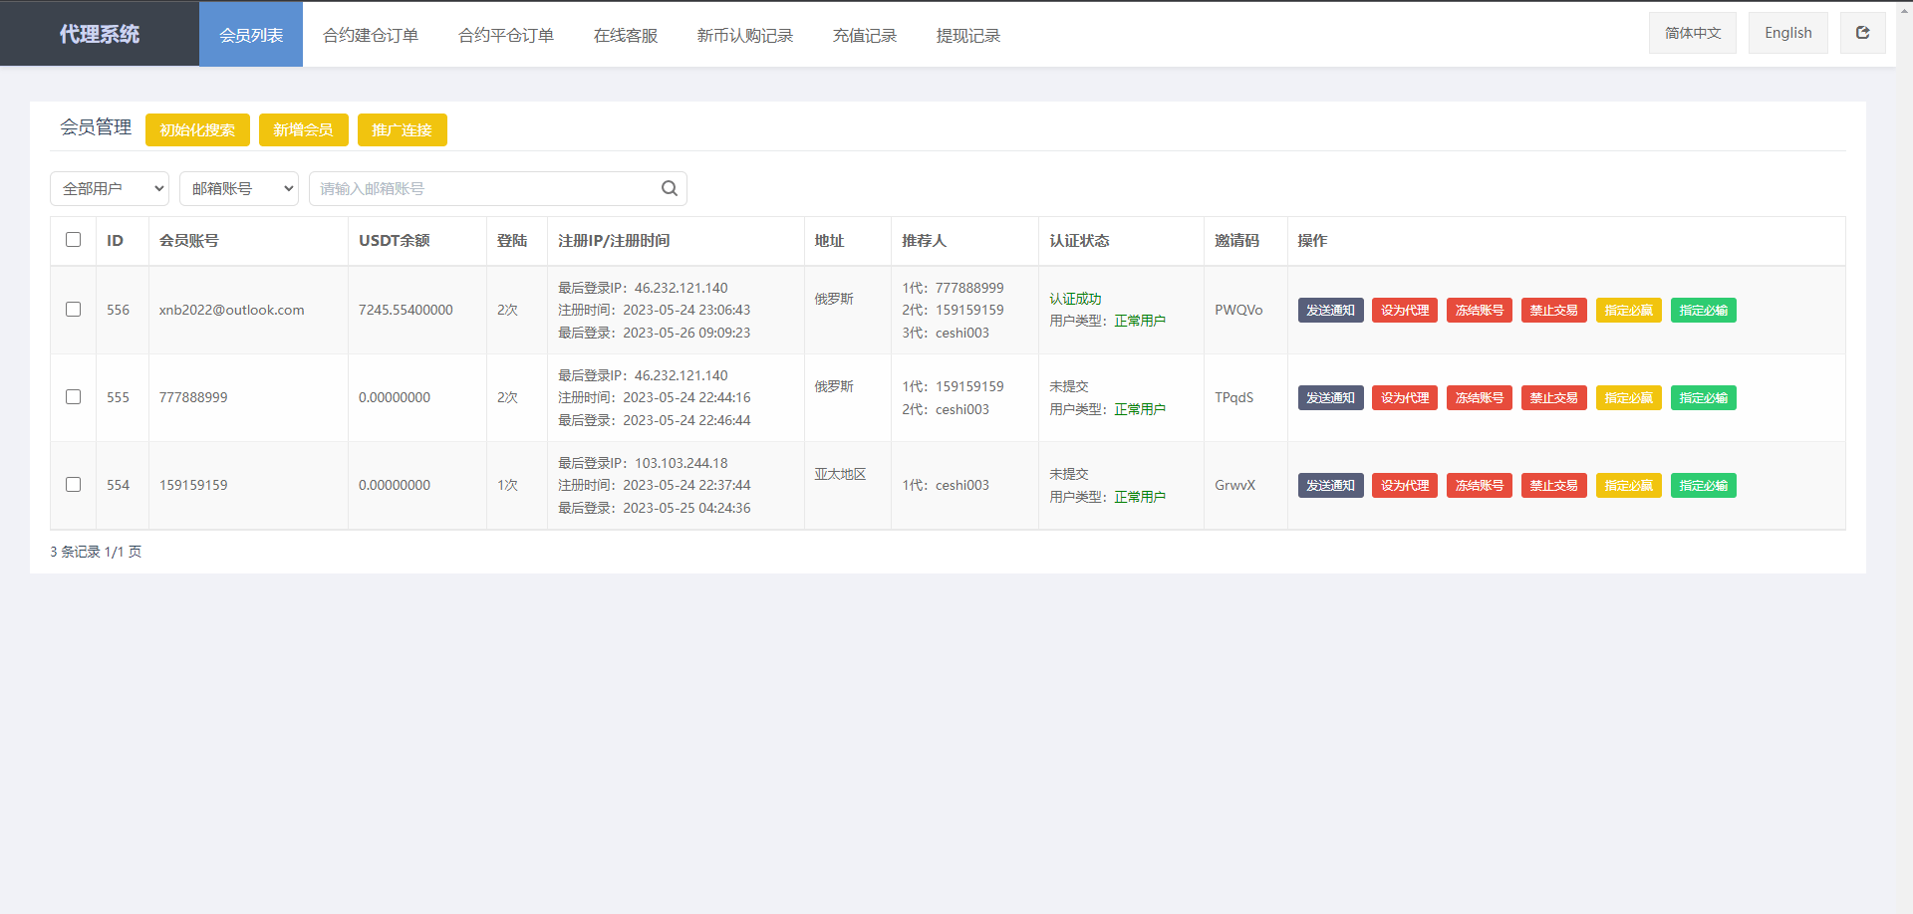
Task: Switch to the 充值记录 tab
Action: point(864,34)
